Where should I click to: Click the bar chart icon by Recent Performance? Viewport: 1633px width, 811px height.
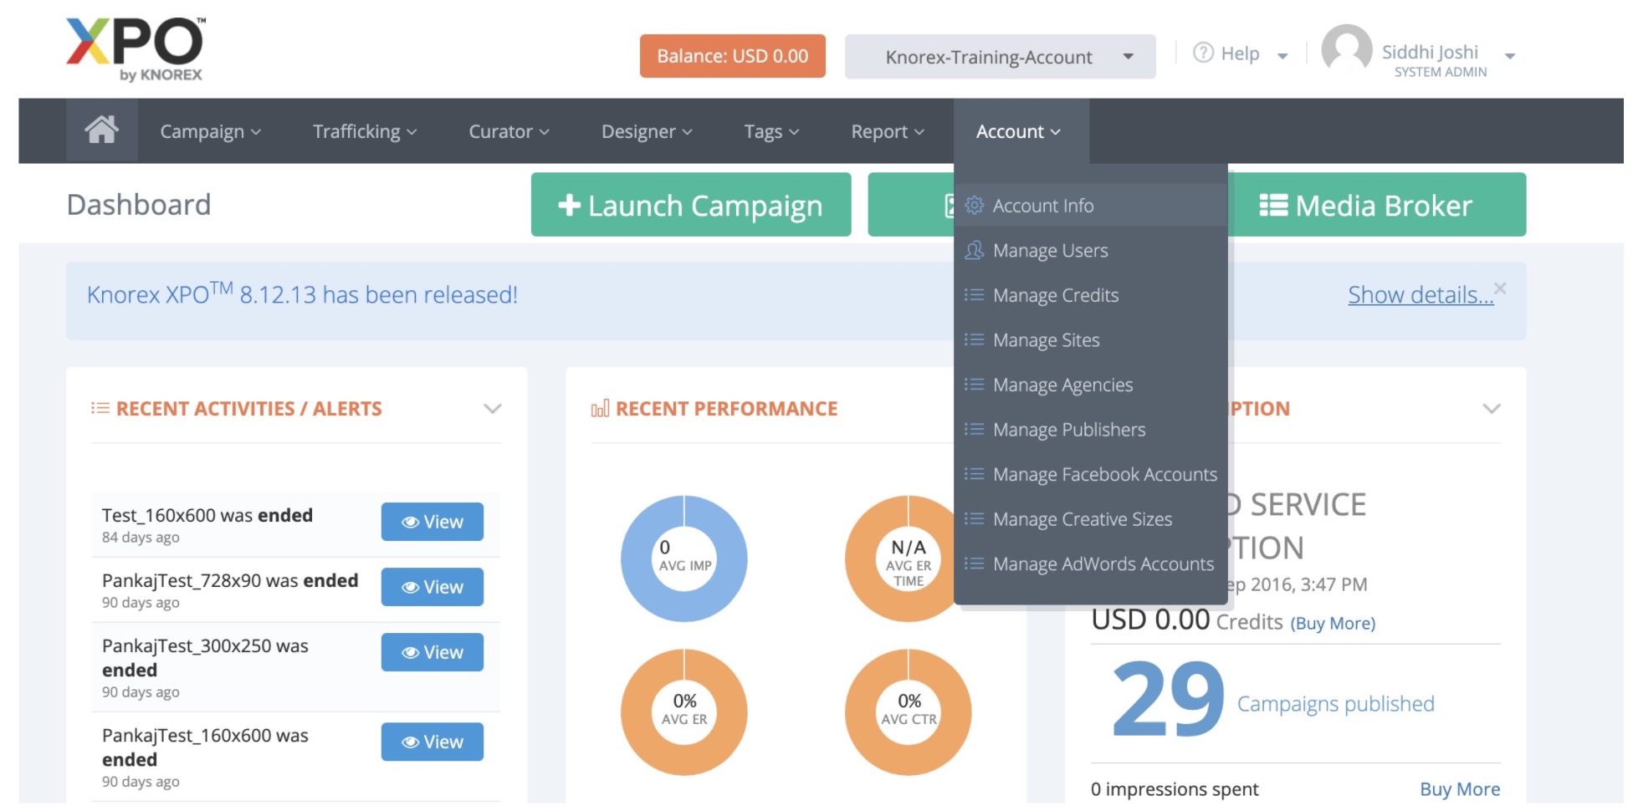600,408
